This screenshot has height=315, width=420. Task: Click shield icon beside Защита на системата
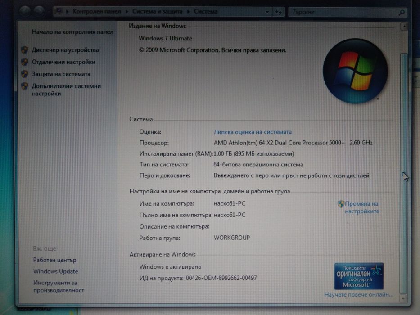point(24,74)
